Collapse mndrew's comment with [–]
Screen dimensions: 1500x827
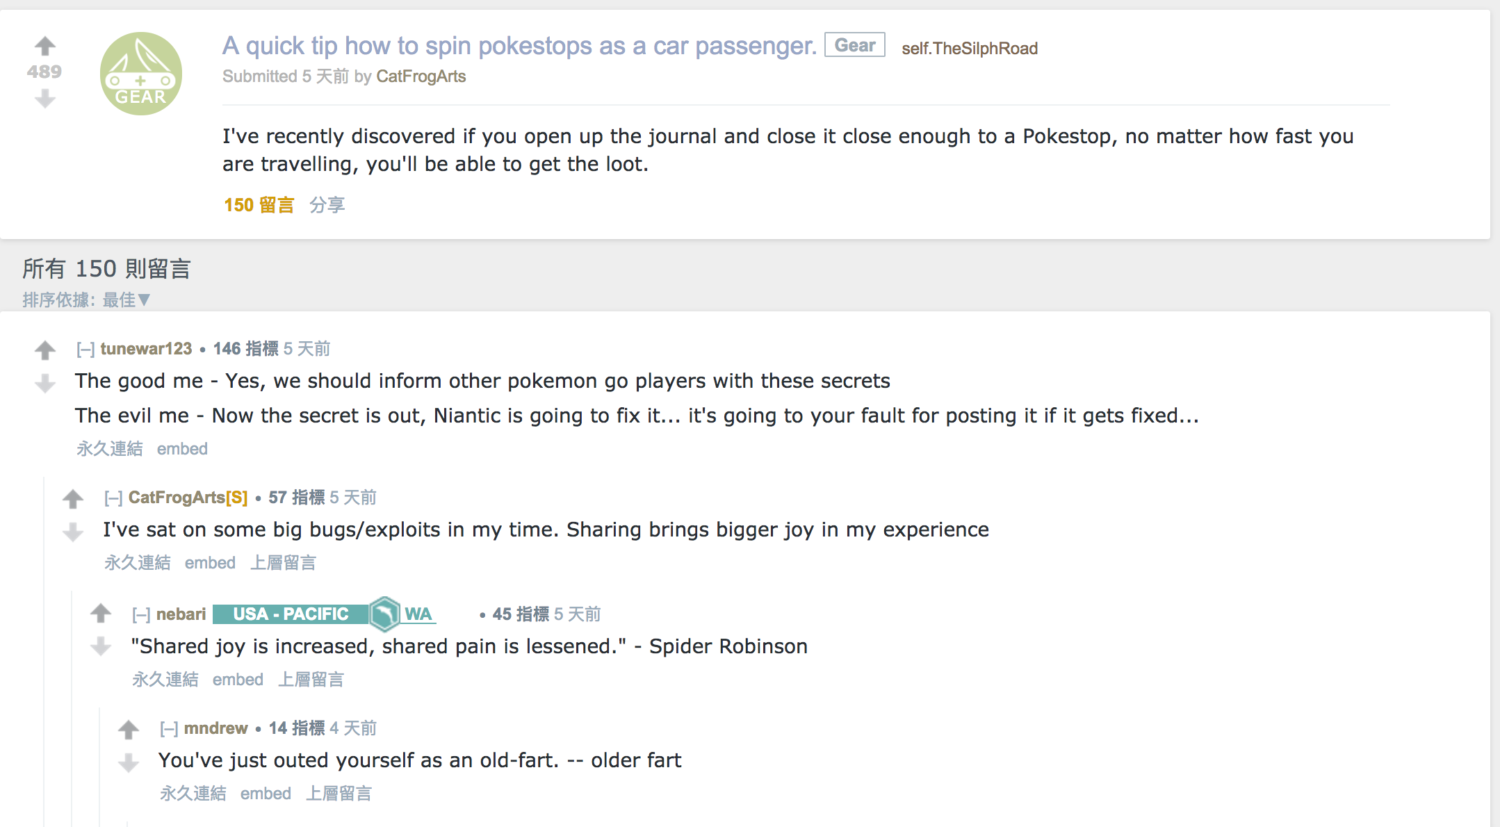(169, 728)
